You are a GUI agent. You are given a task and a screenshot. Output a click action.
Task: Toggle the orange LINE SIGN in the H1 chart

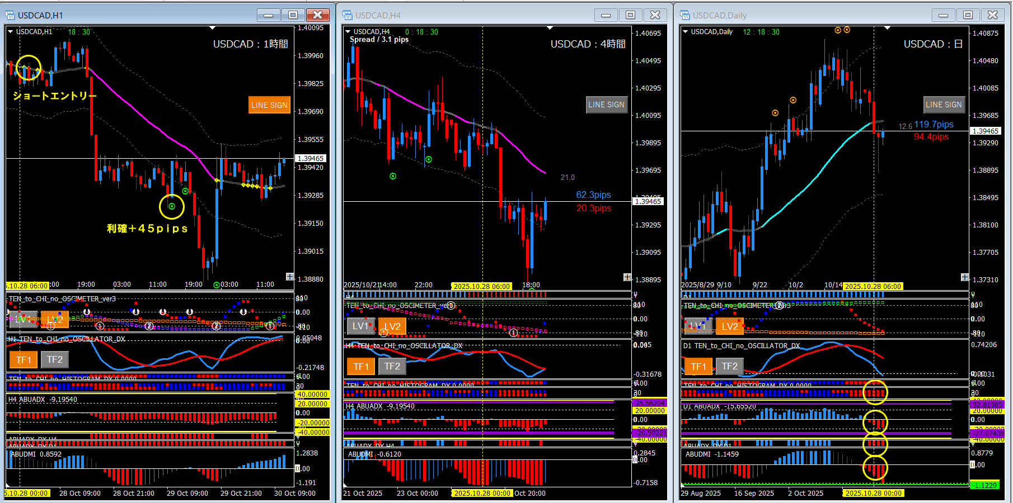point(269,105)
